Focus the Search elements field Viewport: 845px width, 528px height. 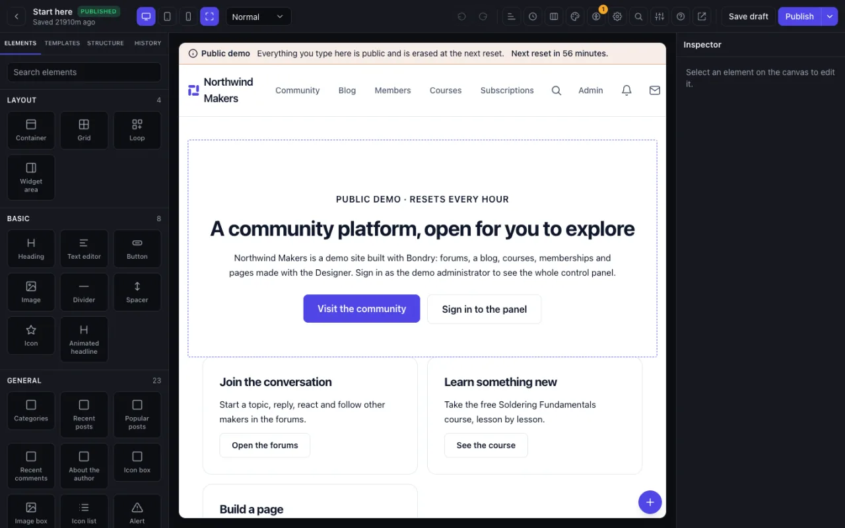coord(84,72)
